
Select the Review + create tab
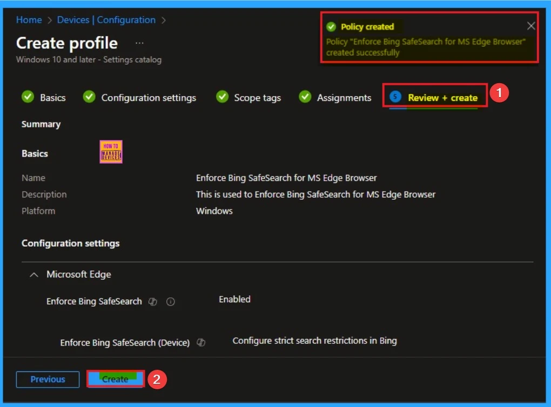coord(443,98)
